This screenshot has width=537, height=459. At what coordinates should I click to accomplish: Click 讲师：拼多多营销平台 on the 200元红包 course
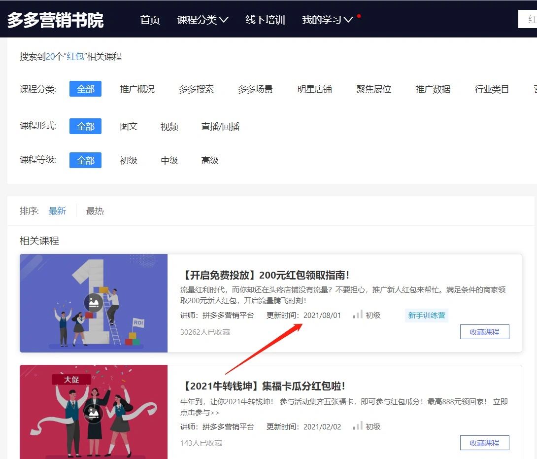pos(217,316)
